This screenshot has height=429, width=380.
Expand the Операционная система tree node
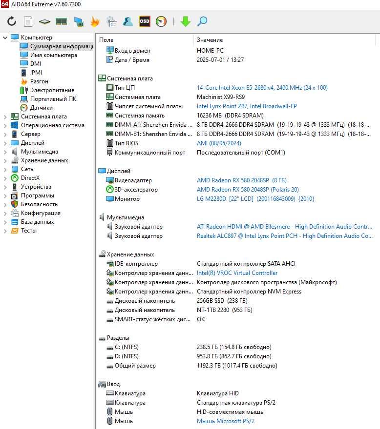click(x=5, y=126)
